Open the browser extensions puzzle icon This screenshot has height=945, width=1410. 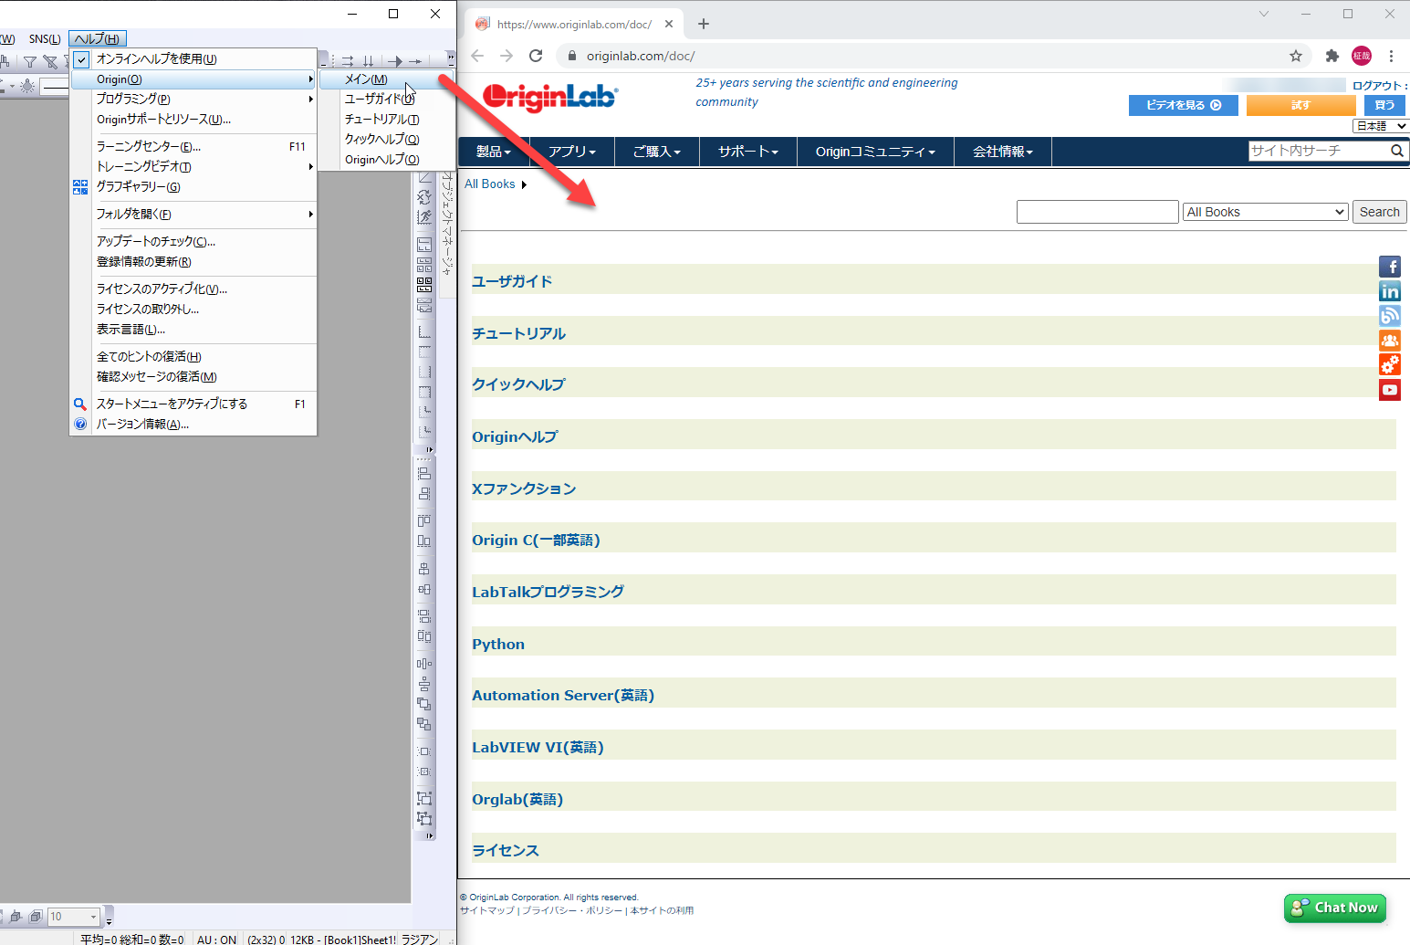[1332, 56]
